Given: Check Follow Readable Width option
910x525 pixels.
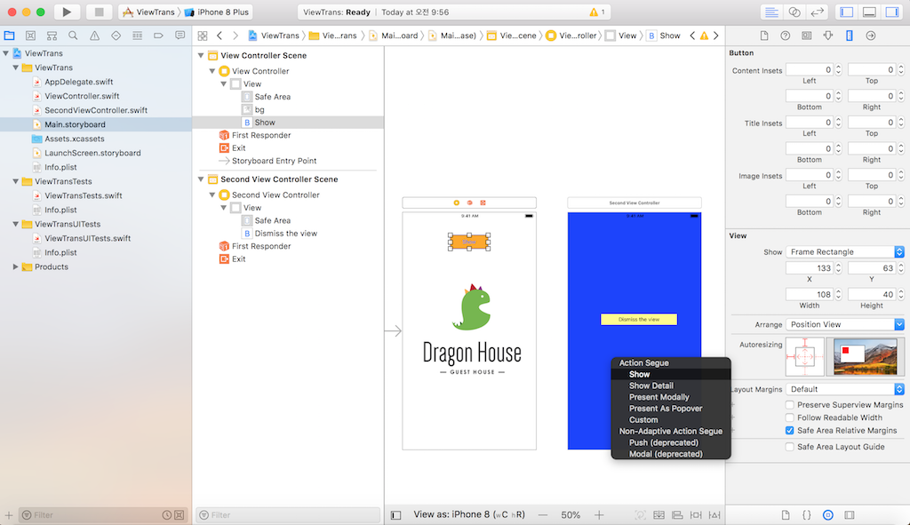Looking at the screenshot, I should pos(789,418).
